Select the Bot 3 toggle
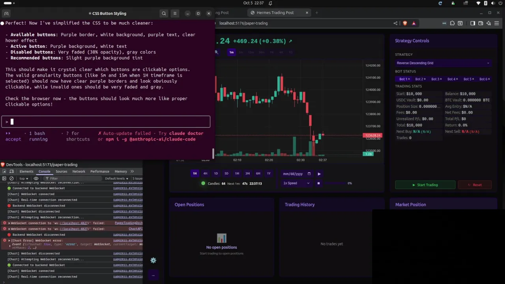Viewport: 505px width, 284px height. tap(436, 79)
